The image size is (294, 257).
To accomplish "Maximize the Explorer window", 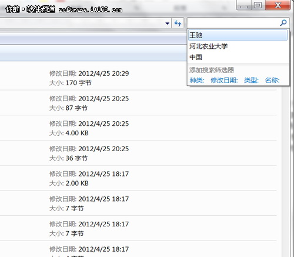I will click(258, 5).
